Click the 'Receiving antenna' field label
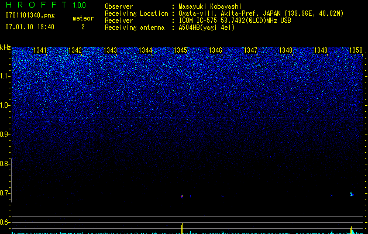Screen dimensions: 368x234 tap(135, 27)
